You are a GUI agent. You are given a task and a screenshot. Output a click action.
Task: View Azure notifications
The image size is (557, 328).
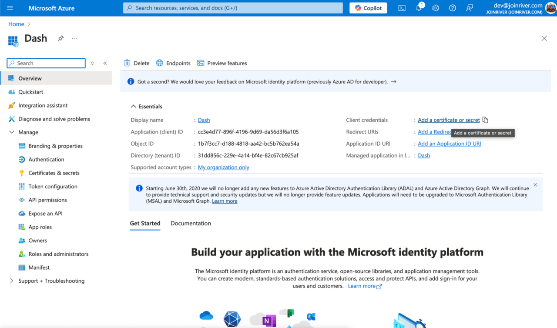(419, 8)
